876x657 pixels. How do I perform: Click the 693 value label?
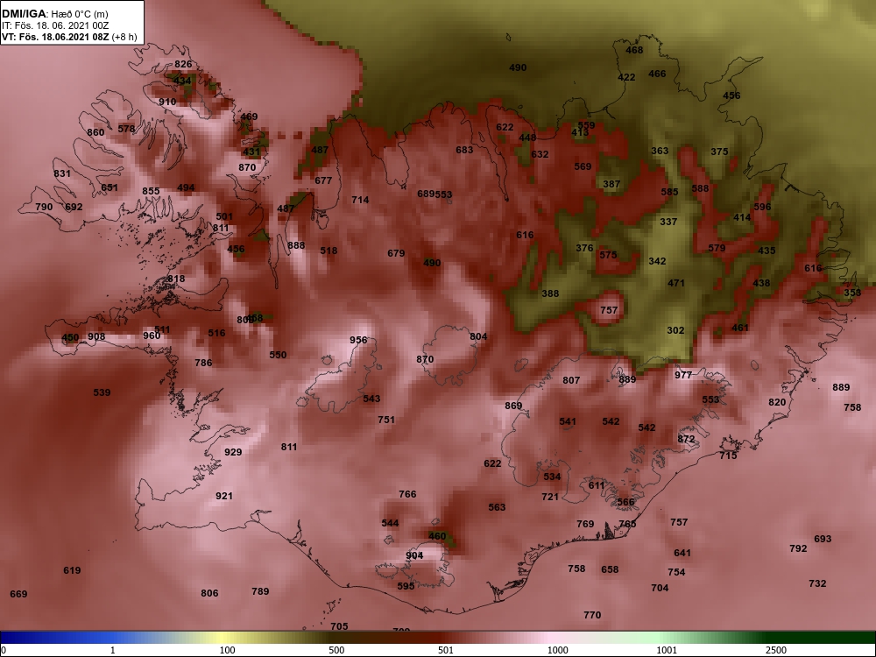(823, 539)
